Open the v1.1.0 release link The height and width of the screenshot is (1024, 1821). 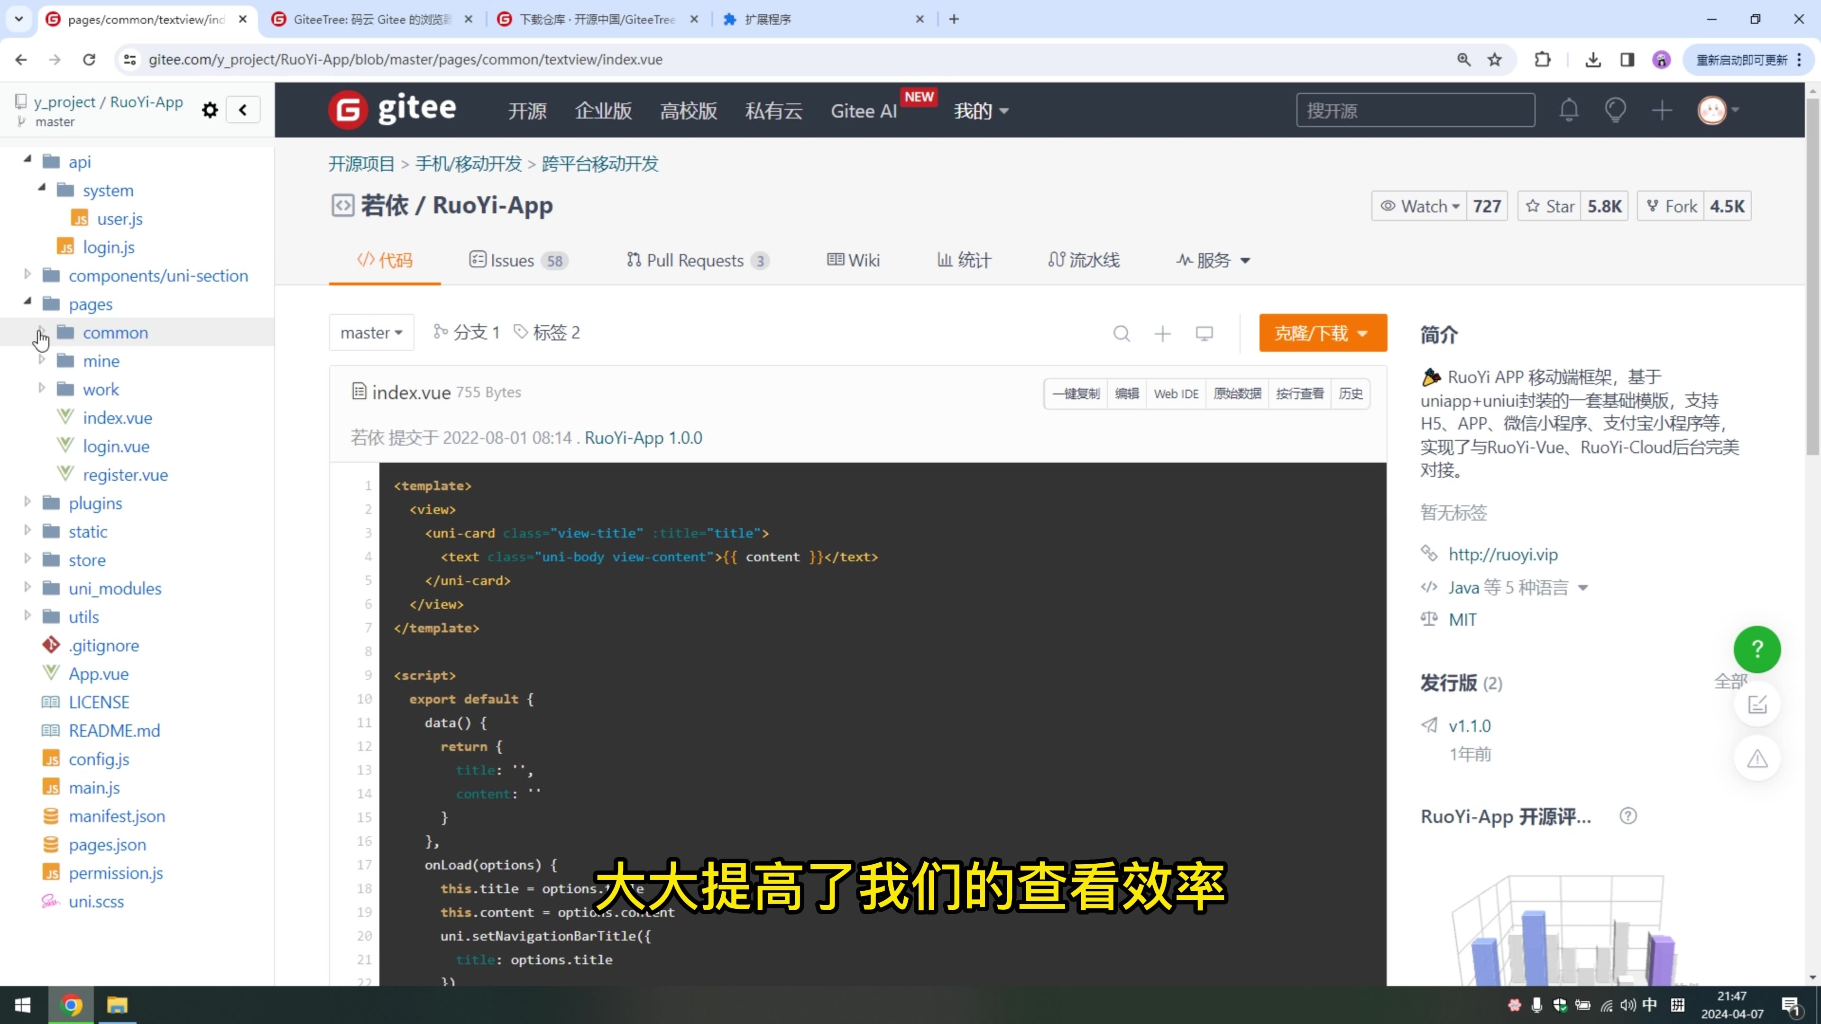pos(1470,726)
